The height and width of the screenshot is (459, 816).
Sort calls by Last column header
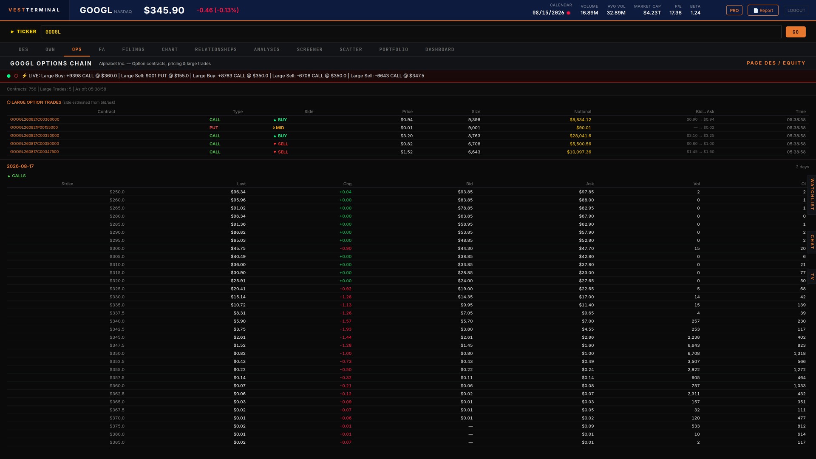[241, 184]
